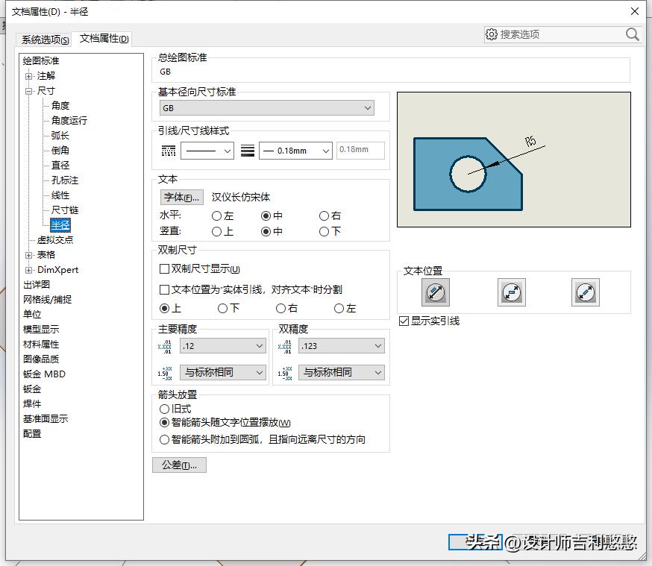Screen dimensions: 652x566
Task: Select the 旧式 arrow placement radio button
Action: click(165, 408)
